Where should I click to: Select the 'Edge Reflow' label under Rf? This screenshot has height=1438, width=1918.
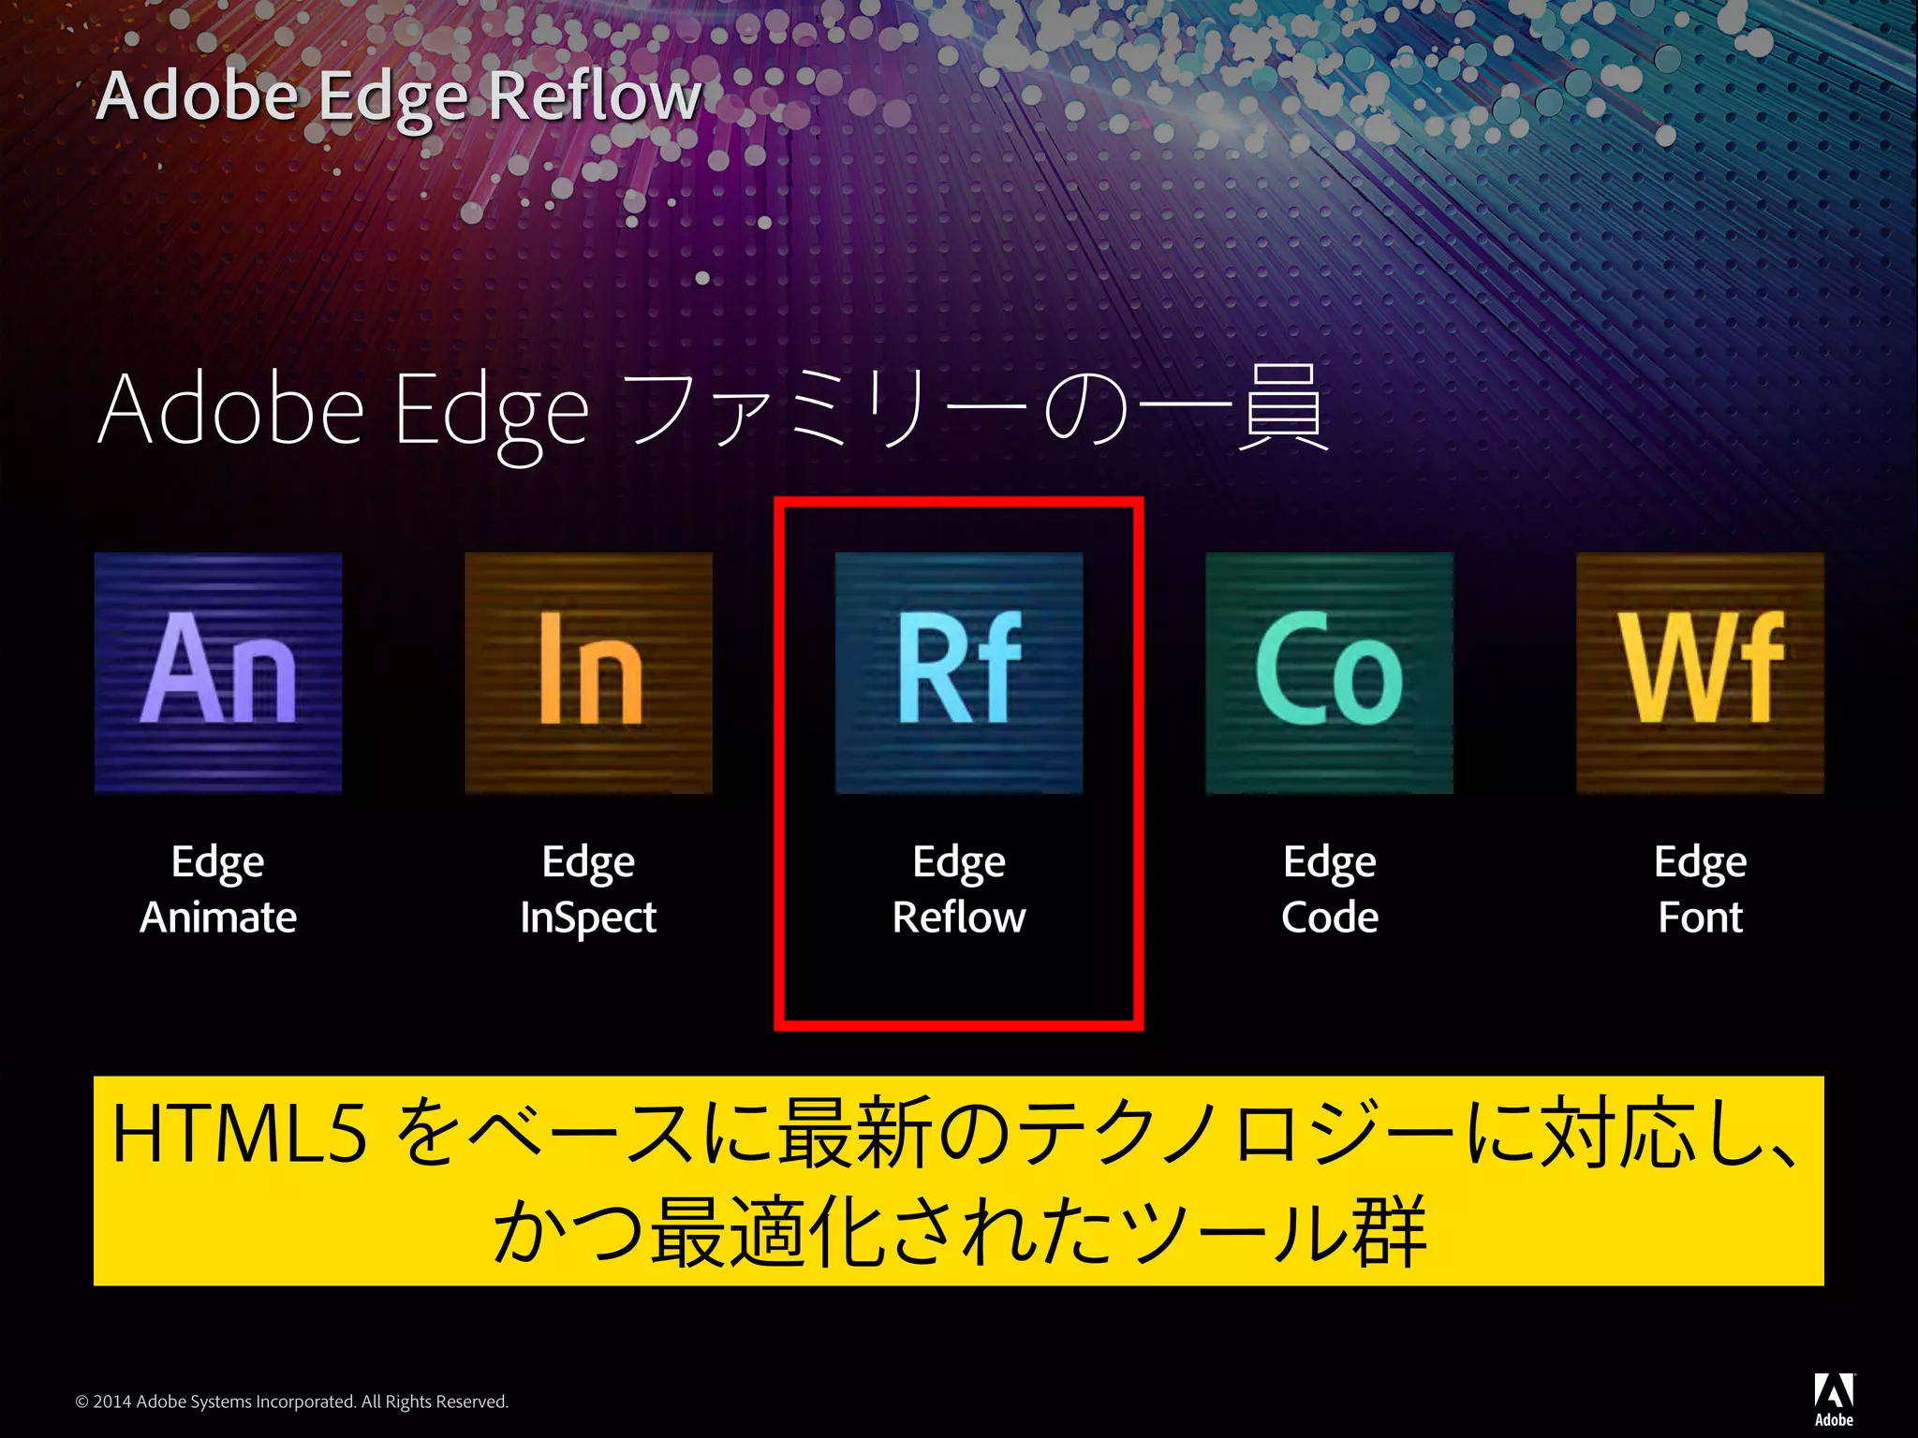pyautogui.click(x=959, y=889)
